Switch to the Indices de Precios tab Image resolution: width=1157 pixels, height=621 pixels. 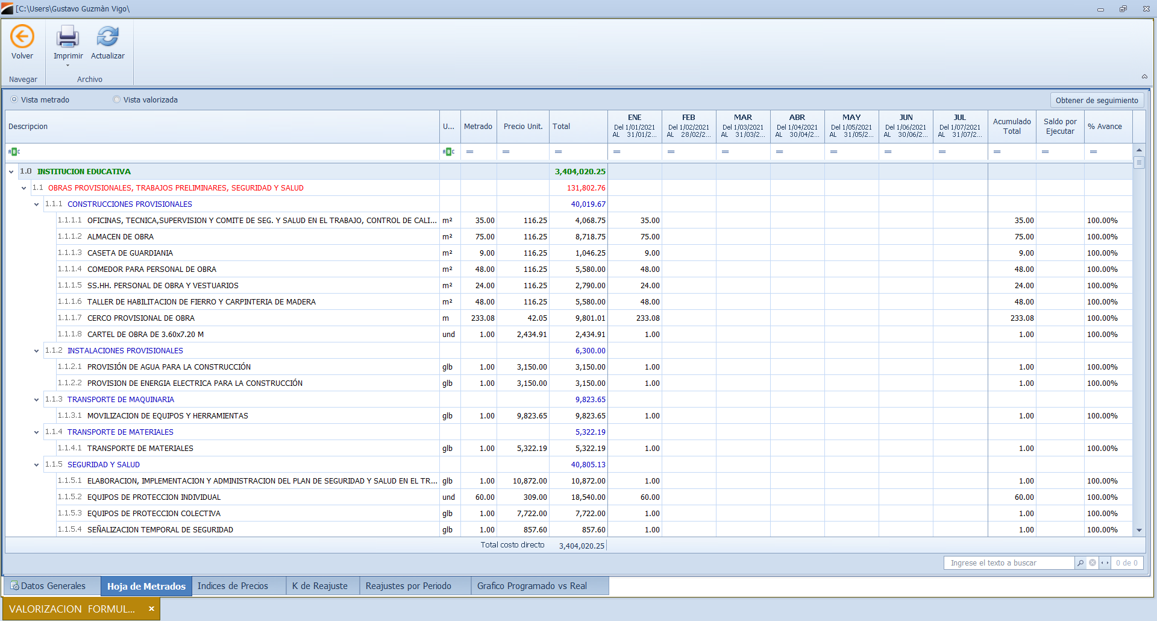(x=233, y=586)
